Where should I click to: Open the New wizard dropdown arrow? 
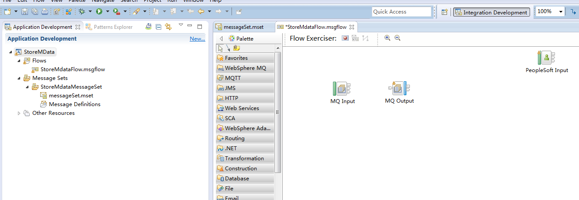click(x=16, y=12)
